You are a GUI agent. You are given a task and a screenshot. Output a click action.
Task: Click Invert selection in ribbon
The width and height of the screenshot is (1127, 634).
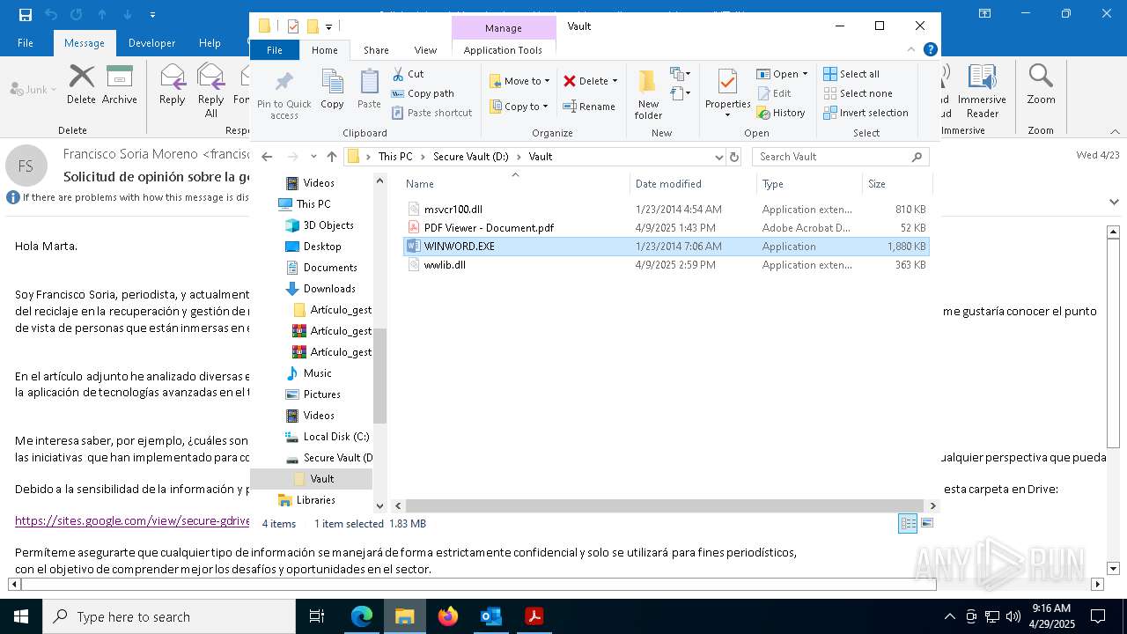click(866, 113)
